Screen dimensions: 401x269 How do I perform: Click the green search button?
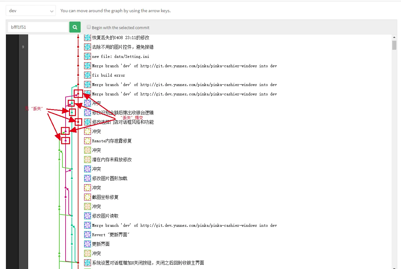[x=75, y=27]
